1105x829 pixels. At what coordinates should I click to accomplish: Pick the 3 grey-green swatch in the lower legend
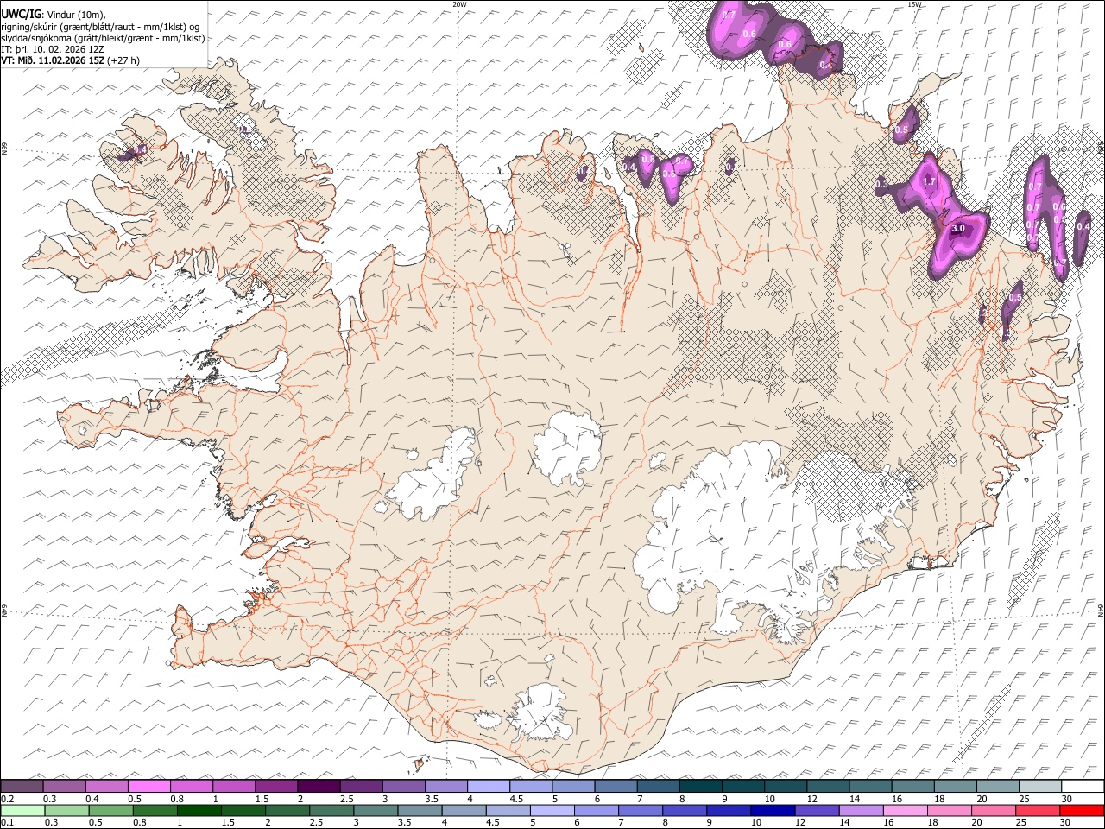click(x=375, y=810)
